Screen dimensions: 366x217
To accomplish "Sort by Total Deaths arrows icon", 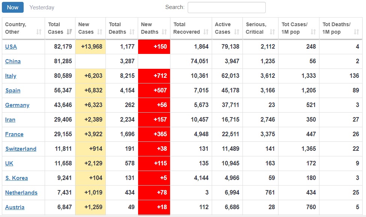I will tap(132, 32).
